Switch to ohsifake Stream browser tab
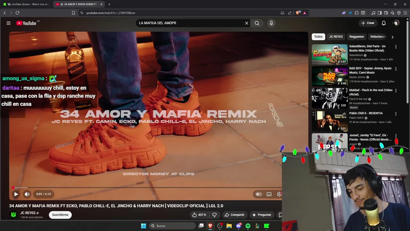This screenshot has width=410, height=231. coord(27,4)
